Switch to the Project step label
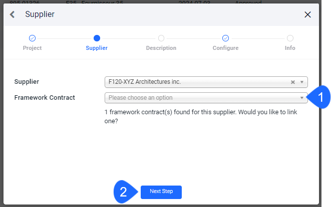 coord(32,48)
